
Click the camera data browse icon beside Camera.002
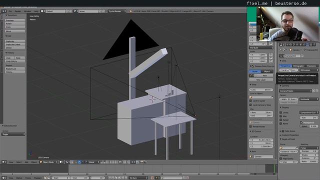point(281,55)
